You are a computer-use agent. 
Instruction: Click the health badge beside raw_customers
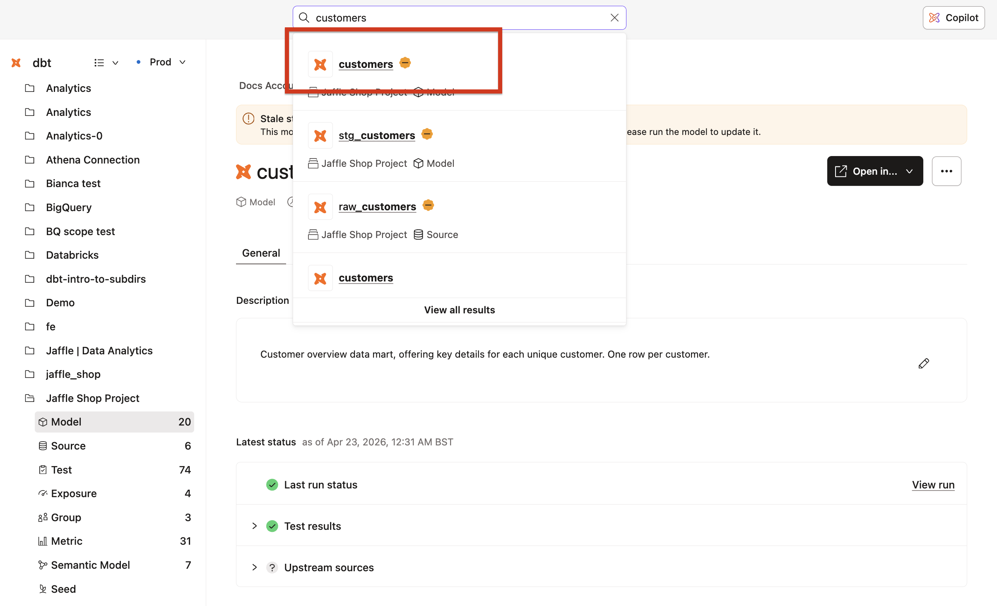[428, 205]
